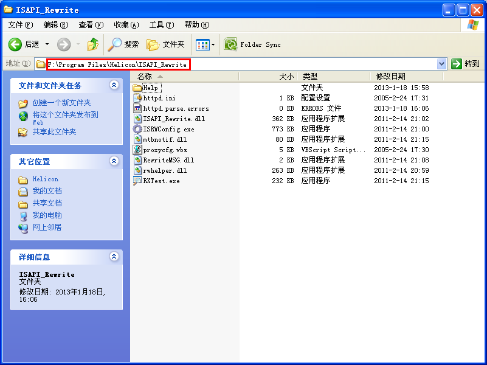Select the ISRWConfig.exe gear icon

(137, 129)
